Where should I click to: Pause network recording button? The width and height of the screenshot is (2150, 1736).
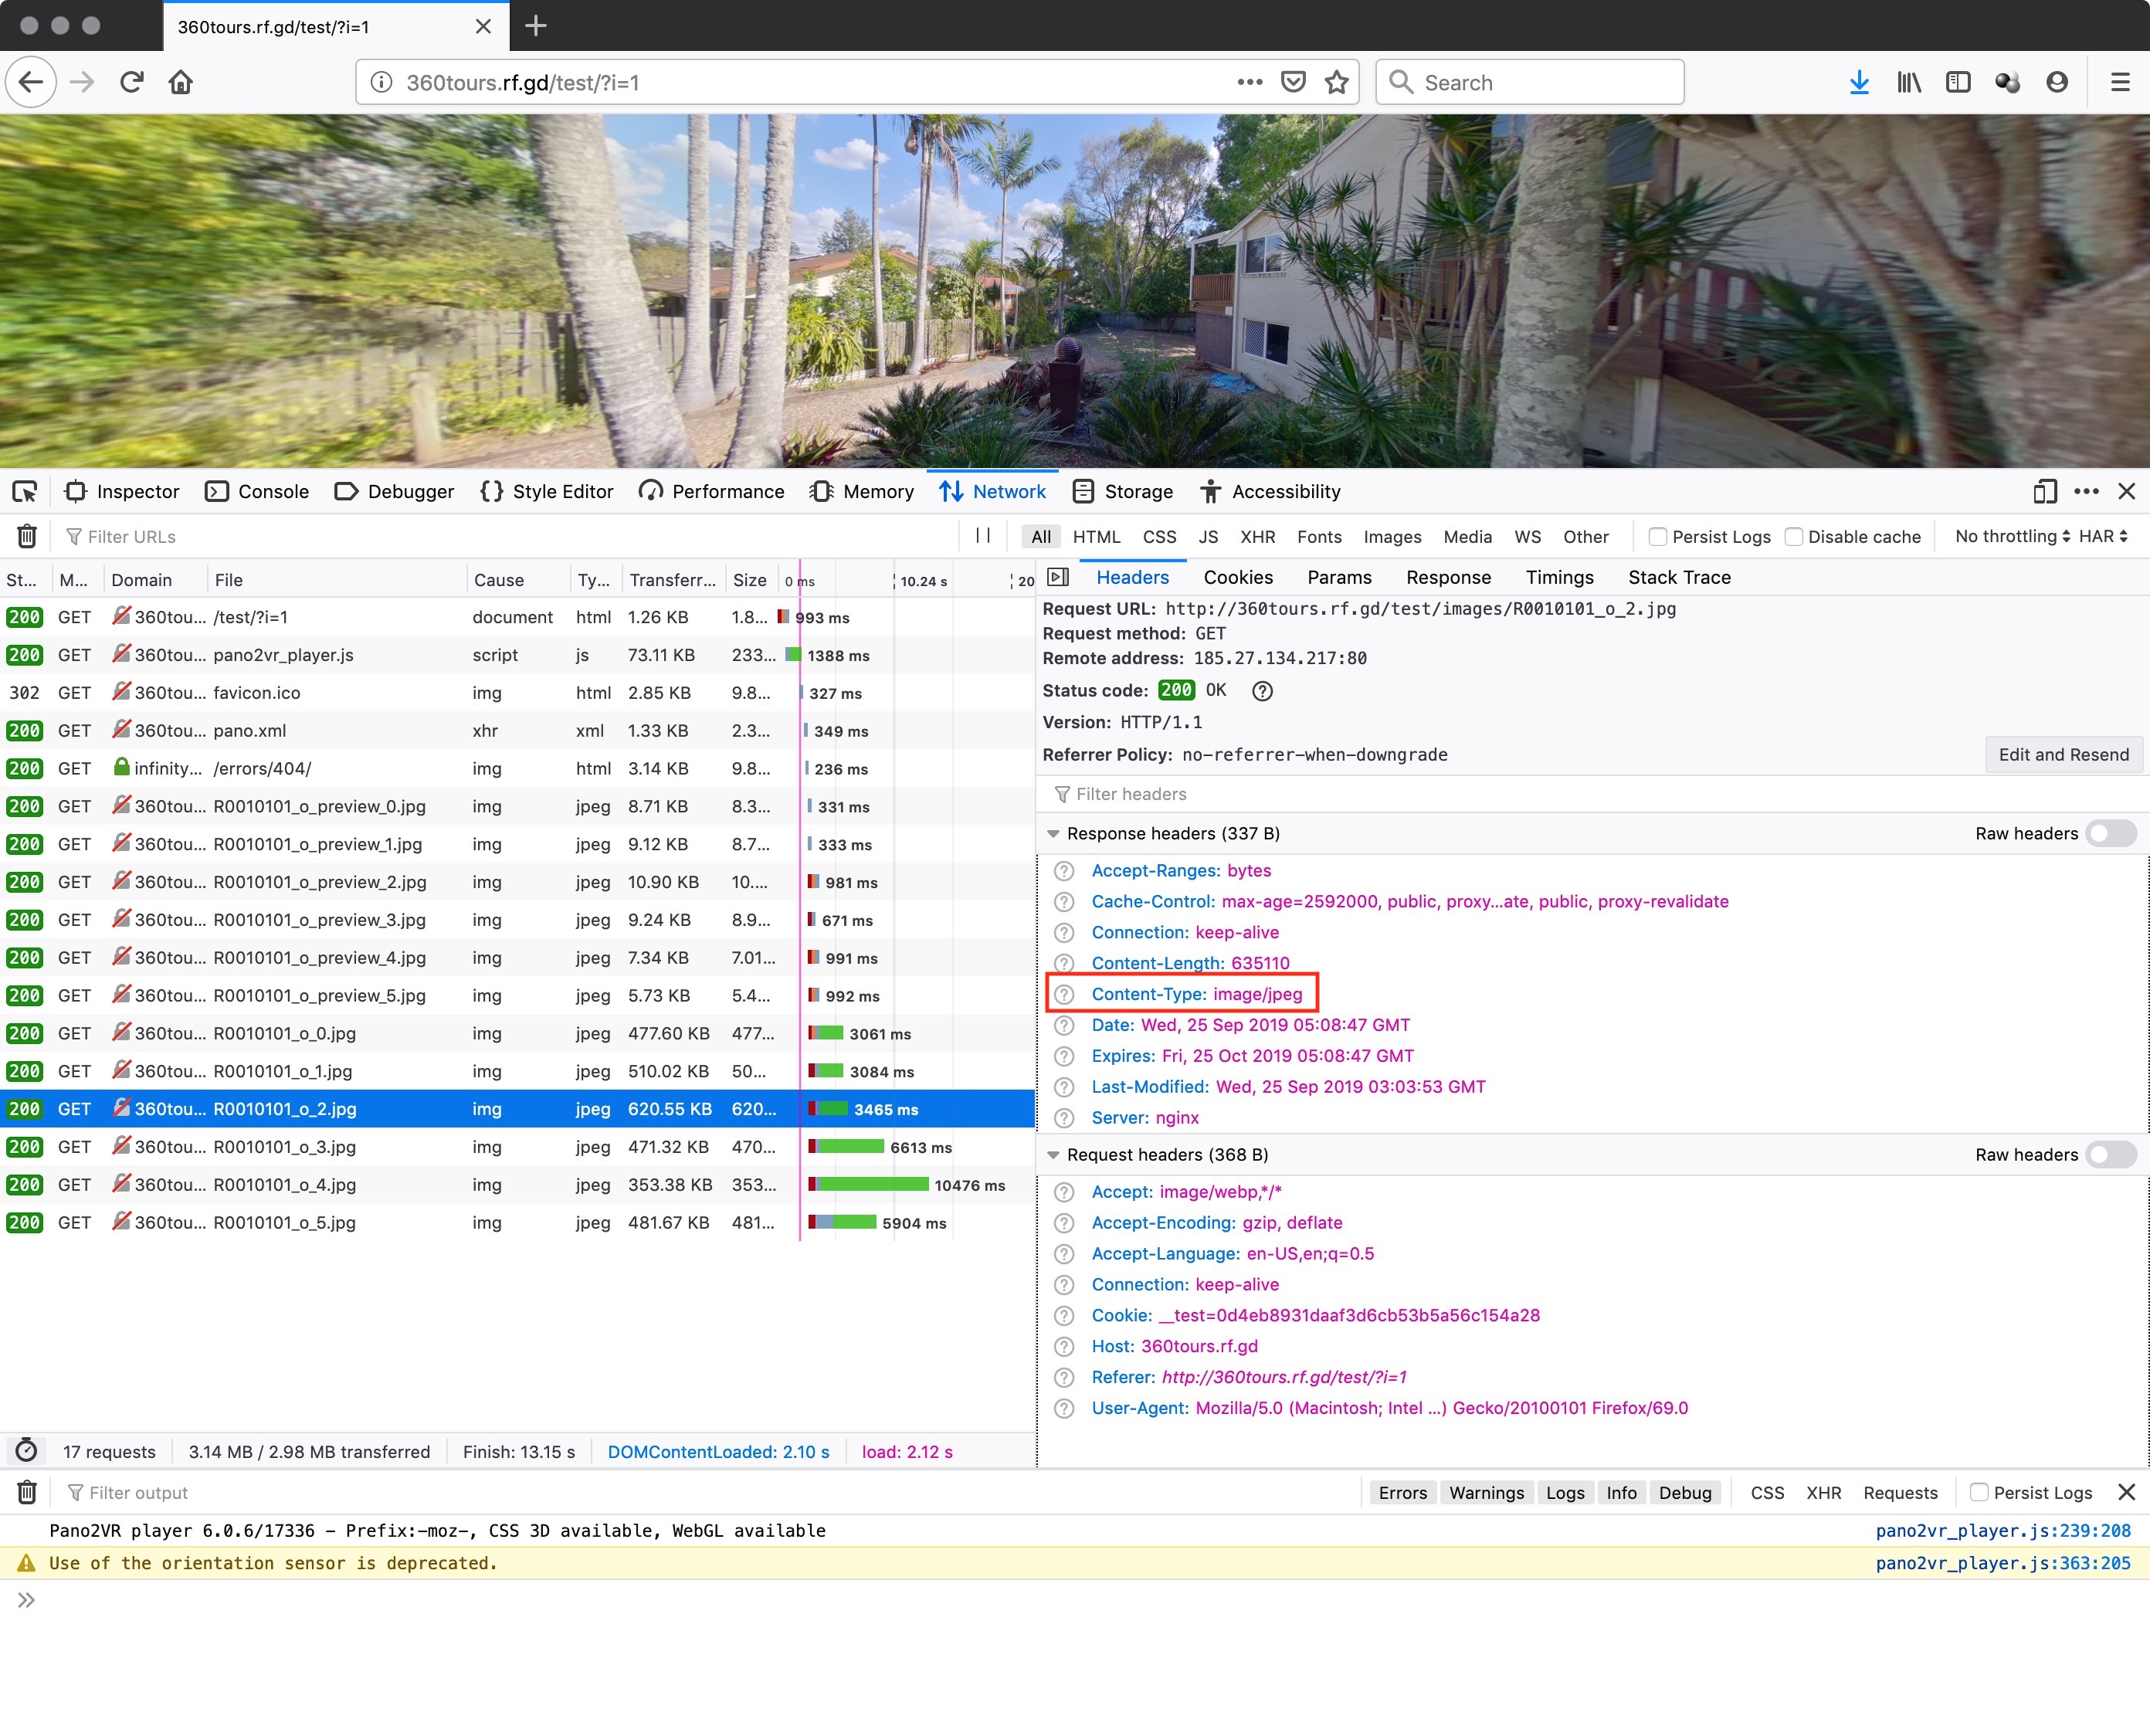tap(983, 536)
